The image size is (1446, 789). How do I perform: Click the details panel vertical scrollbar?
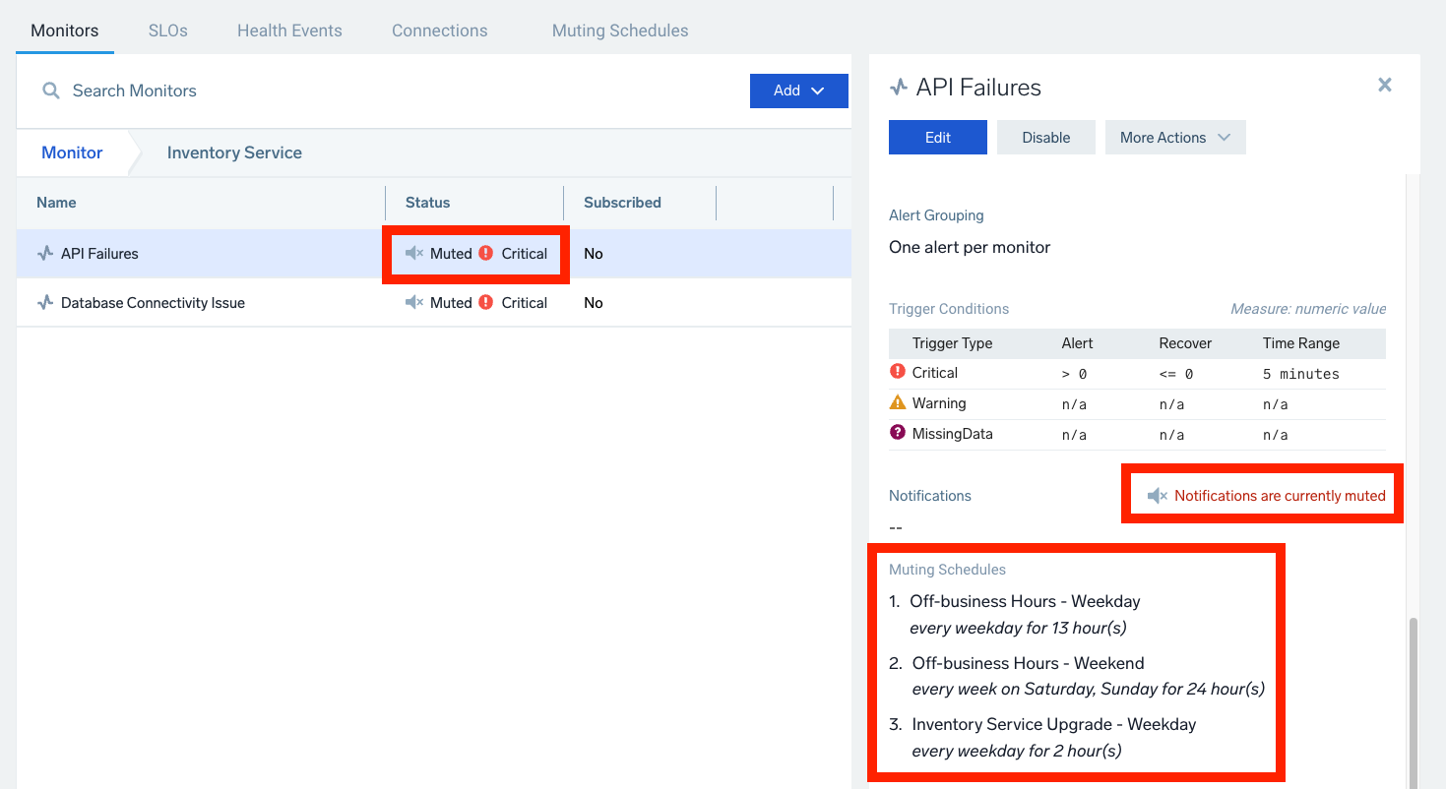coord(1414,698)
